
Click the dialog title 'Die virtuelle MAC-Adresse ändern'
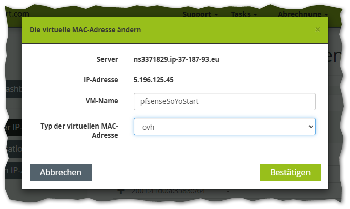[86, 30]
